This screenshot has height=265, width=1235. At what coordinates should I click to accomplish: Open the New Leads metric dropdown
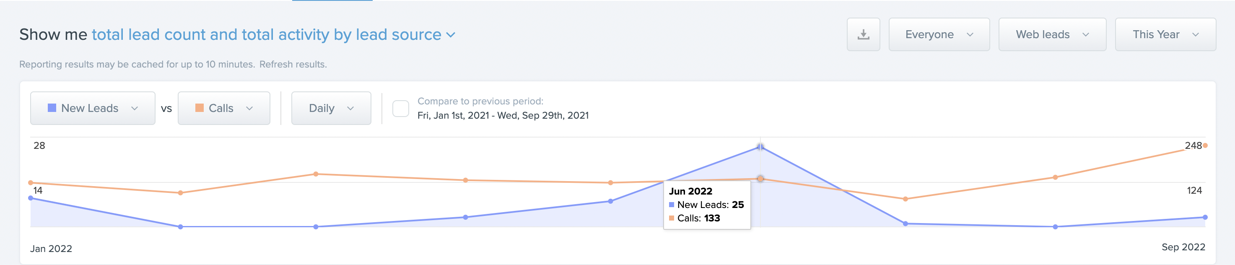(93, 108)
